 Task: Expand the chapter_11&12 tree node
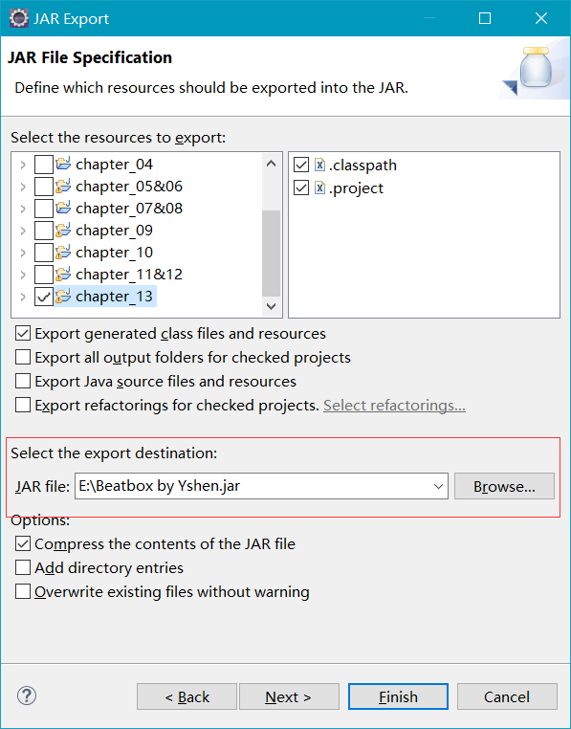[x=23, y=274]
